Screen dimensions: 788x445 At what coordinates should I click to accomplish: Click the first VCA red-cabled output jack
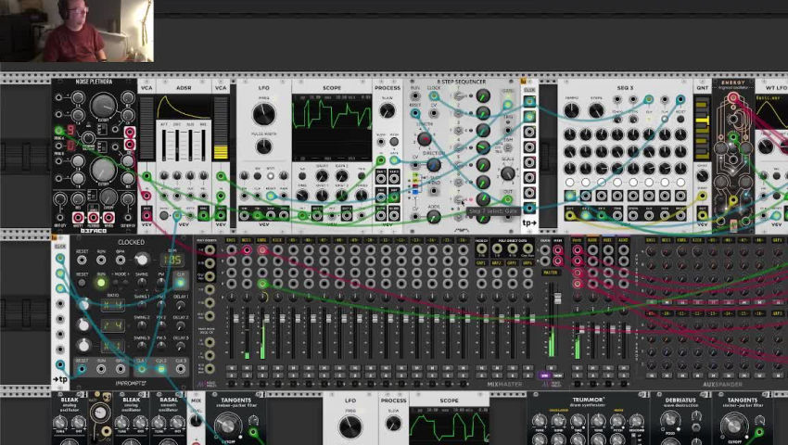click(x=146, y=215)
